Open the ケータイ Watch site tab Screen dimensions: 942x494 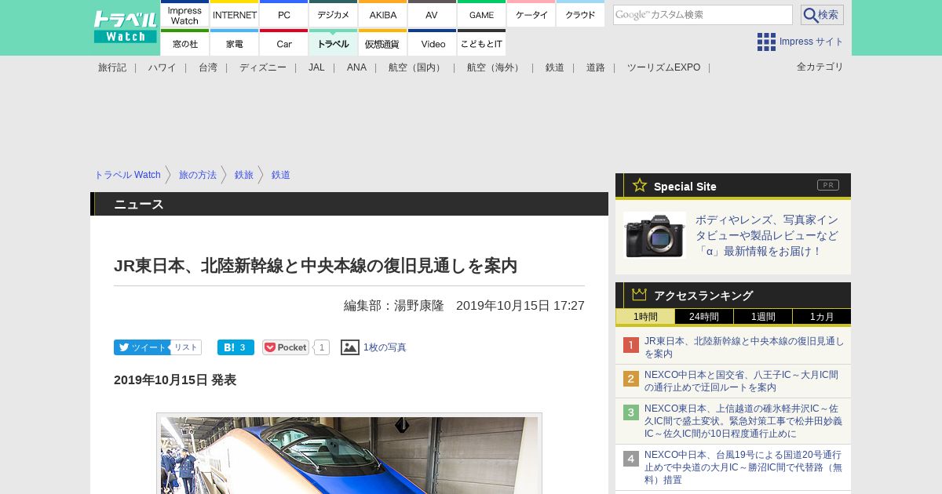tap(531, 15)
